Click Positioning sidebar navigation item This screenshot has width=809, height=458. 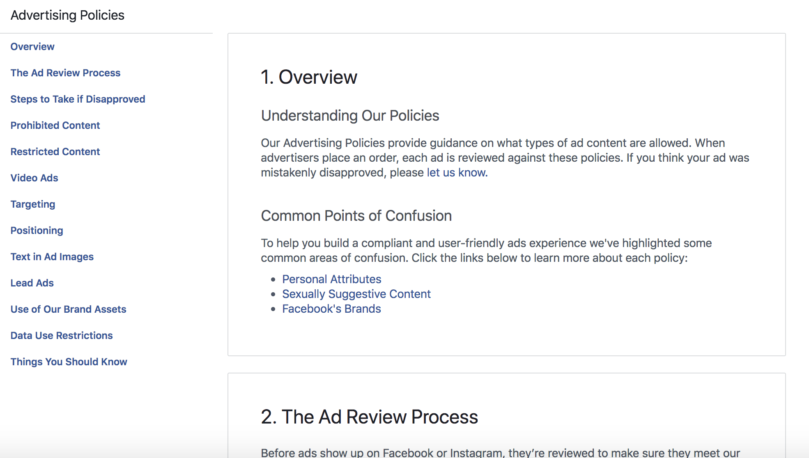[36, 230]
